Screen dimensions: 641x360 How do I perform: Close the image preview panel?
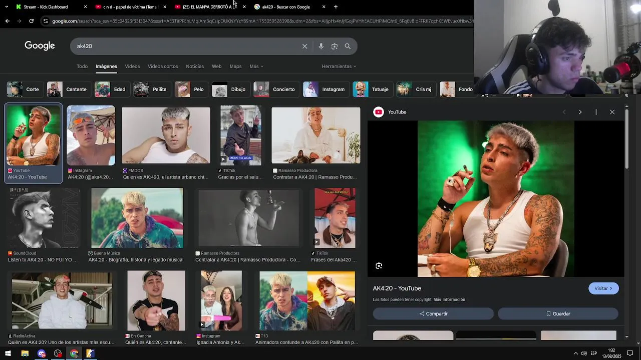[x=612, y=112]
